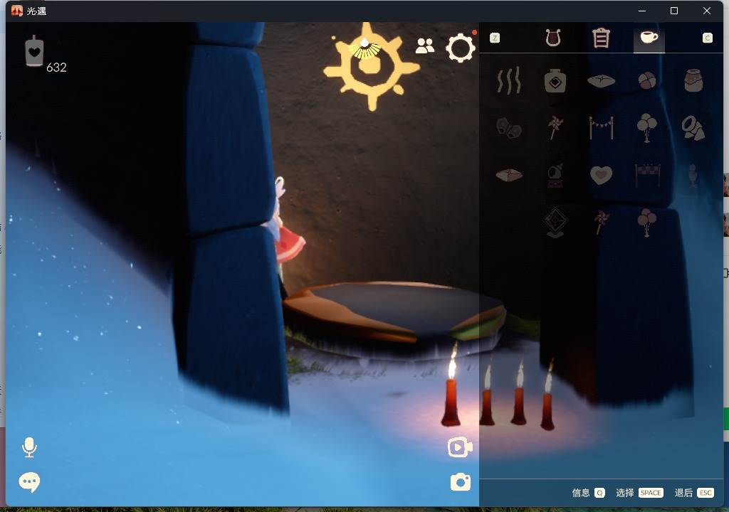This screenshot has height=512, width=729.
Task: Choose the pair of dark lanterns
Action: coord(508,128)
